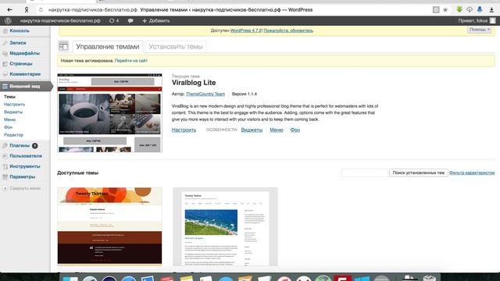The image size is (500, 281).
Task: Click the Виджеты link in theme features
Action: coord(252,130)
